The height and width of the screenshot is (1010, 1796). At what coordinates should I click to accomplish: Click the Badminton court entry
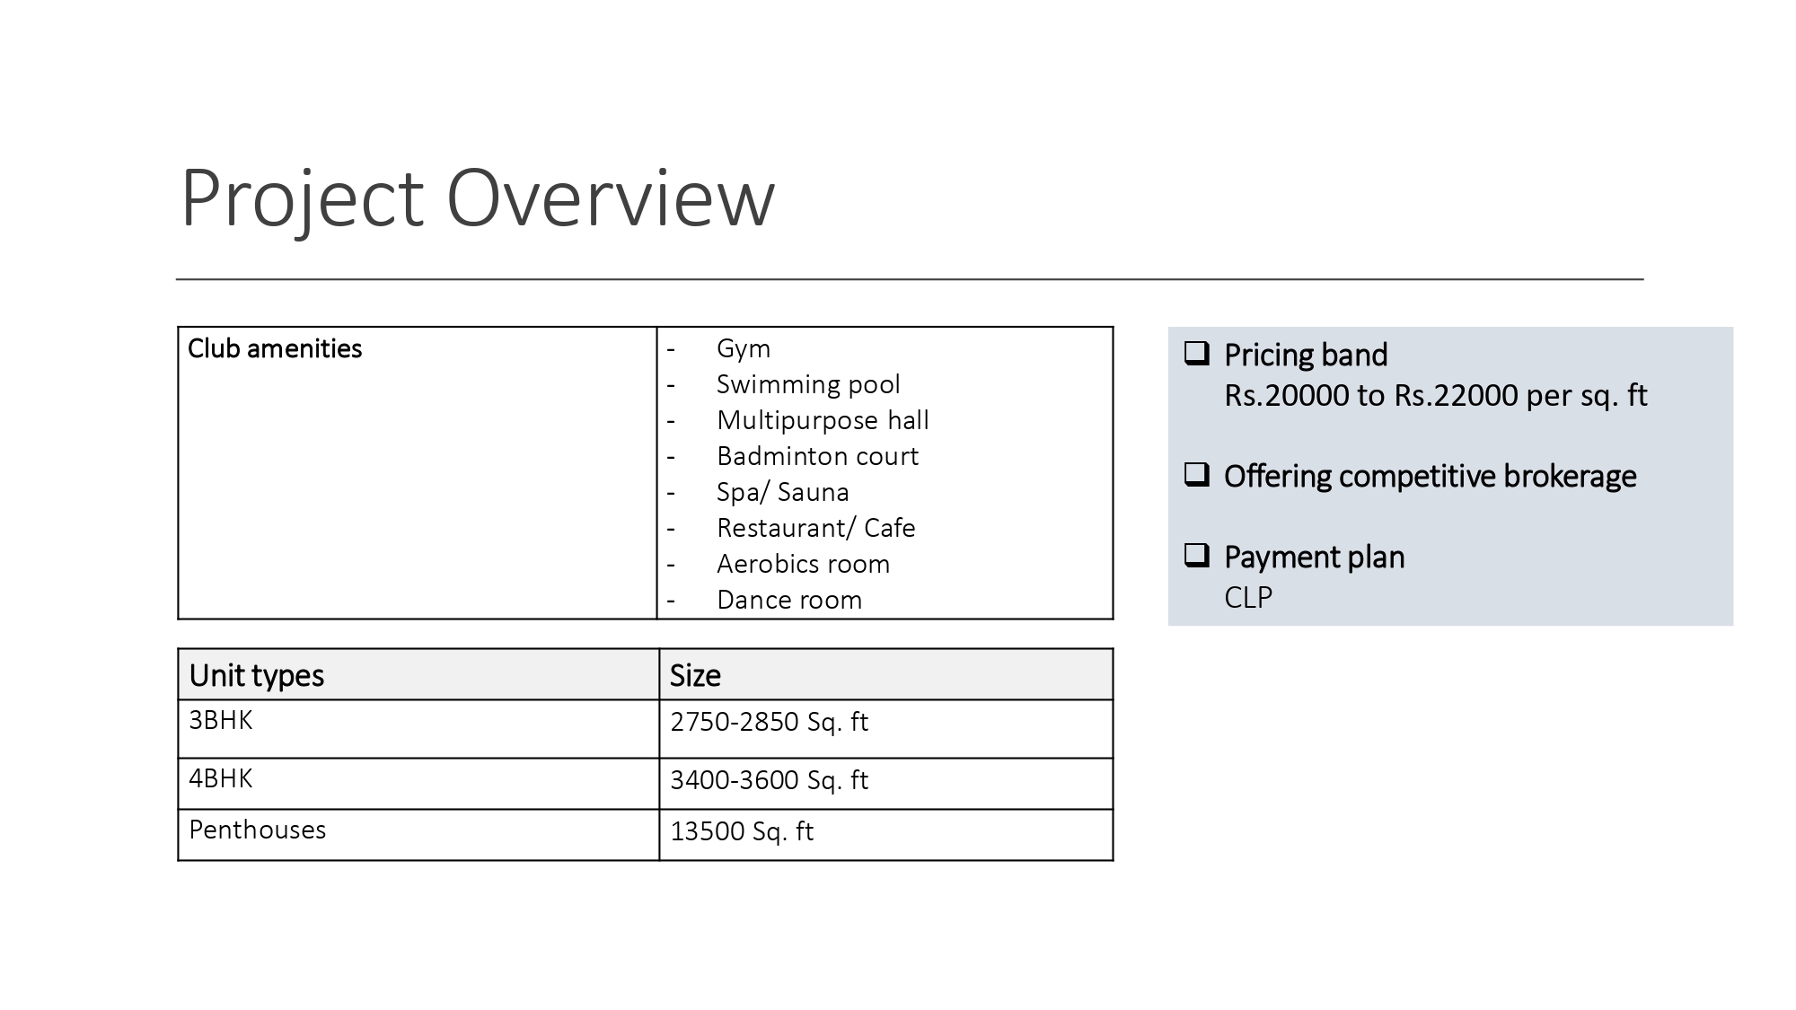(817, 456)
